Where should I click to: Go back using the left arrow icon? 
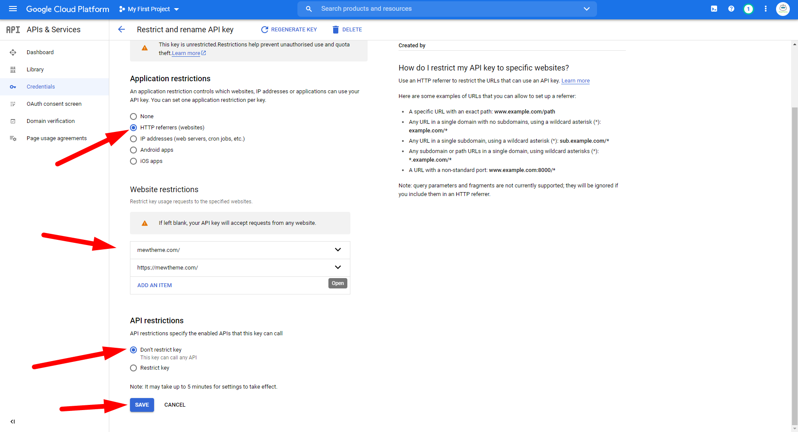click(121, 29)
